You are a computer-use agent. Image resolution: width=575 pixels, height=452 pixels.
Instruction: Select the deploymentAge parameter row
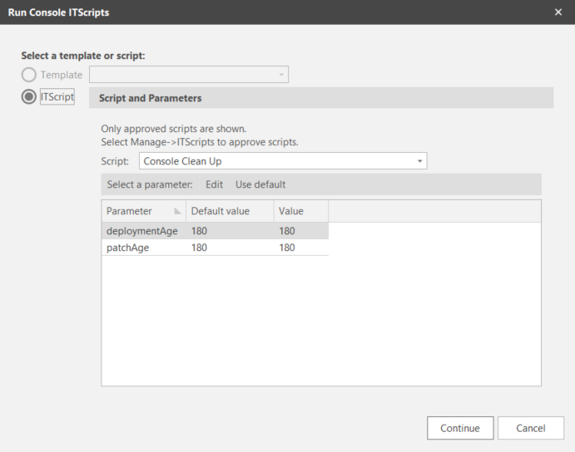(x=215, y=231)
